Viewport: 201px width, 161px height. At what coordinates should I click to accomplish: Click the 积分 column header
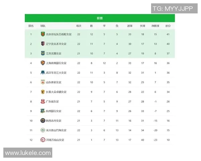click(168, 25)
